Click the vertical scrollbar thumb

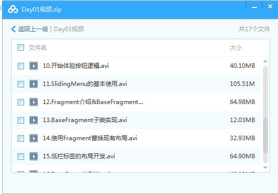pyautogui.click(x=265, y=135)
